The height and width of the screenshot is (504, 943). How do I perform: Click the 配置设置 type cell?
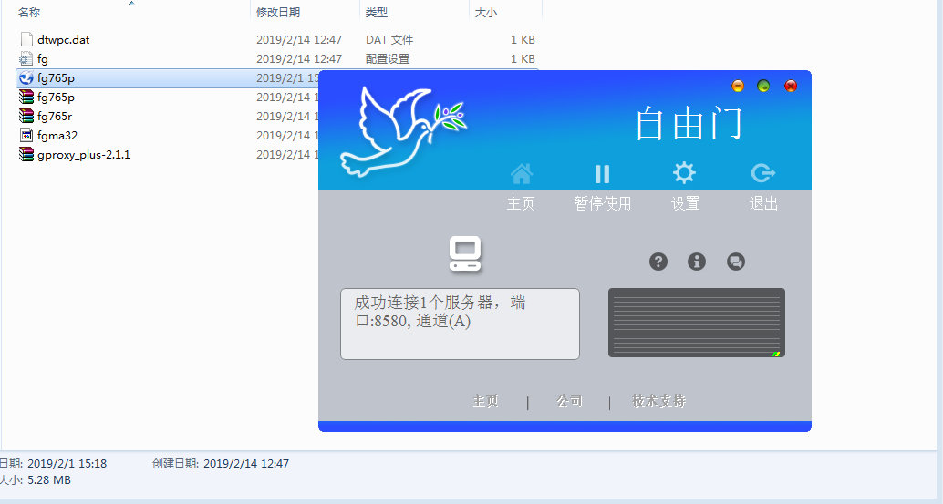tap(388, 59)
